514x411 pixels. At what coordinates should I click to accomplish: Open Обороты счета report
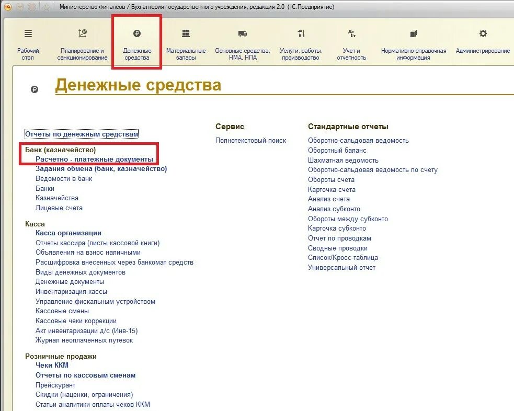331,179
